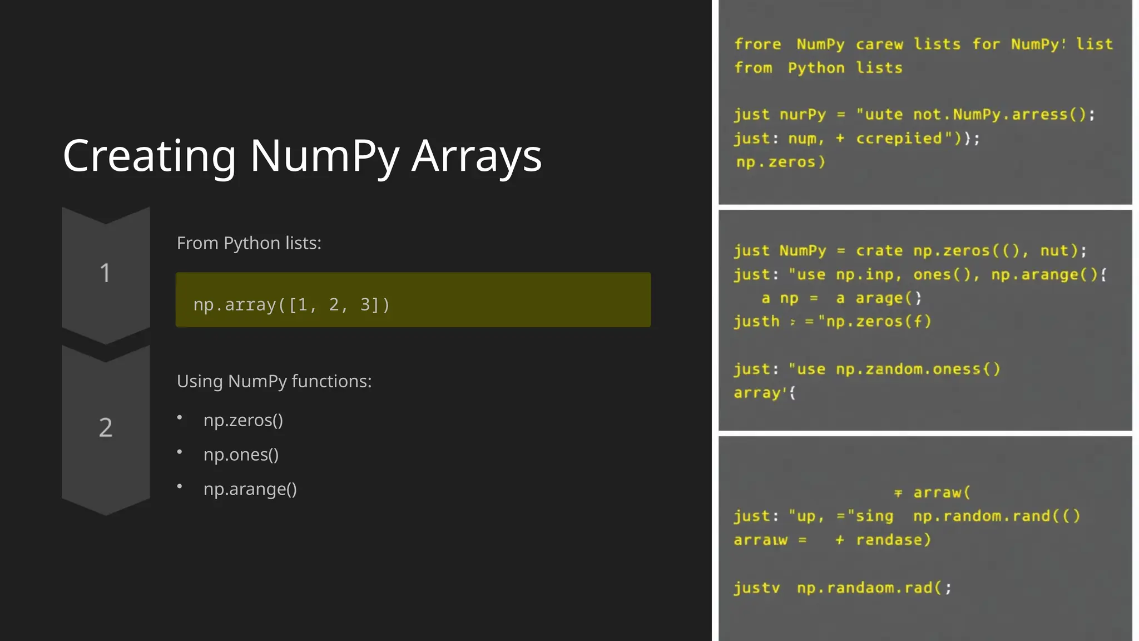Click the np.arange() bullet item
This screenshot has width=1139, height=641.
[250, 489]
